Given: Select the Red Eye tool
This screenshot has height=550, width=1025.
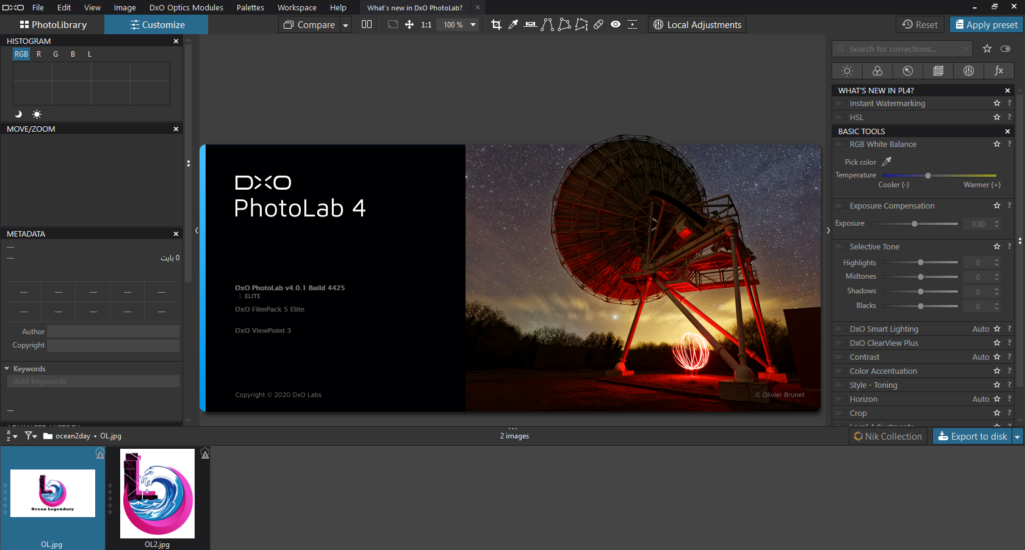Looking at the screenshot, I should 616,24.
